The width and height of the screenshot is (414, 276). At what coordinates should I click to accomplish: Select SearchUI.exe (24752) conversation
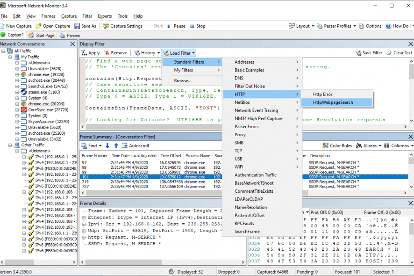[x=48, y=86]
